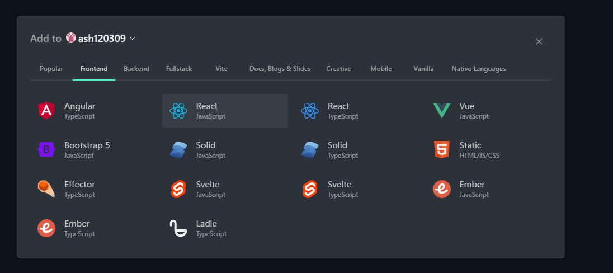This screenshot has height=273, width=613.
Task: Switch to Native Languages tab
Action: pos(479,69)
